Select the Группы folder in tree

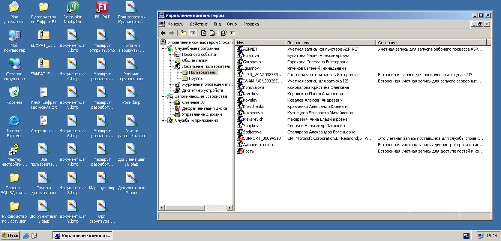(196, 78)
